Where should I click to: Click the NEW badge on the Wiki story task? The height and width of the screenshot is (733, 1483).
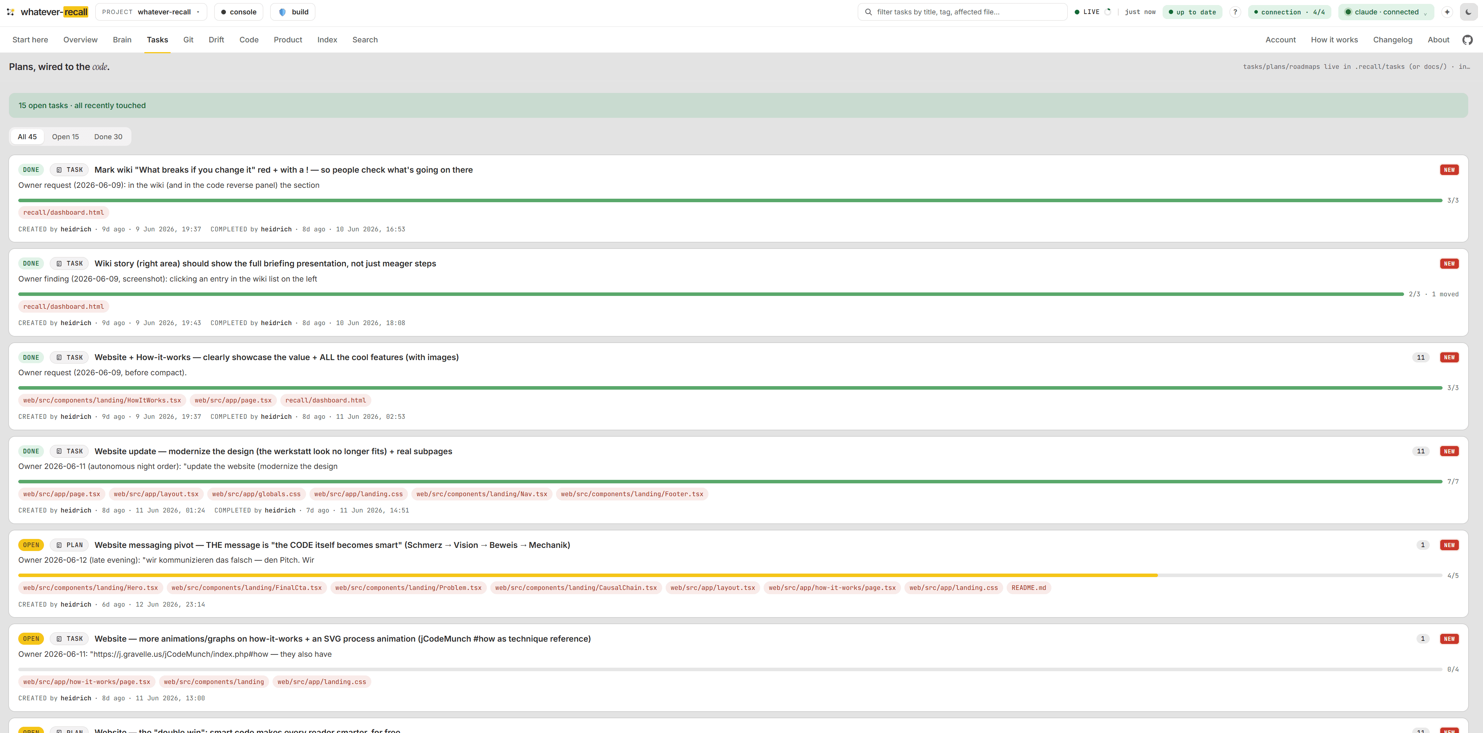[x=1449, y=264]
